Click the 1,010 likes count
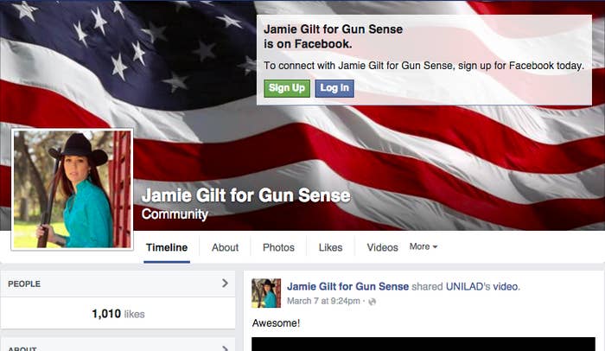The width and height of the screenshot is (605, 351). [x=118, y=314]
